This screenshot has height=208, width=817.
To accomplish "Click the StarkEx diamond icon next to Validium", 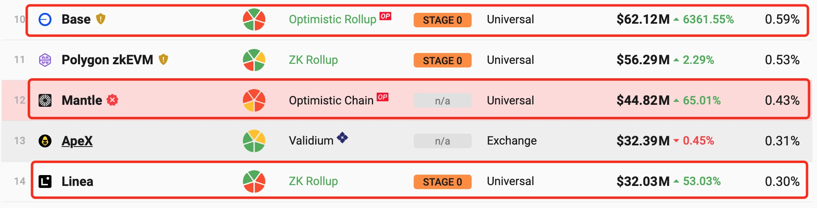I will pyautogui.click(x=342, y=138).
